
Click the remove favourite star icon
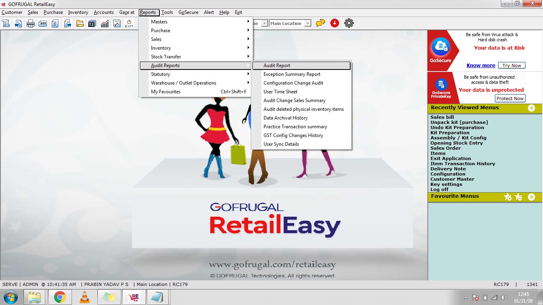[x=518, y=197]
